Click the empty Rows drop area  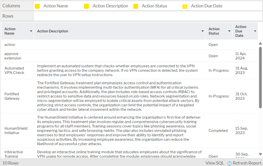tap(148, 16)
